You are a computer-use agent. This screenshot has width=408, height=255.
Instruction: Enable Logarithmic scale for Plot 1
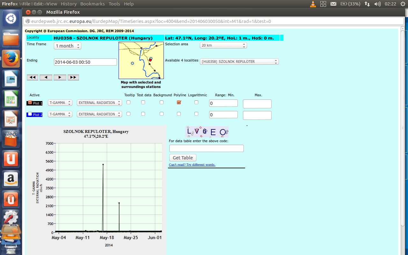[x=196, y=102]
